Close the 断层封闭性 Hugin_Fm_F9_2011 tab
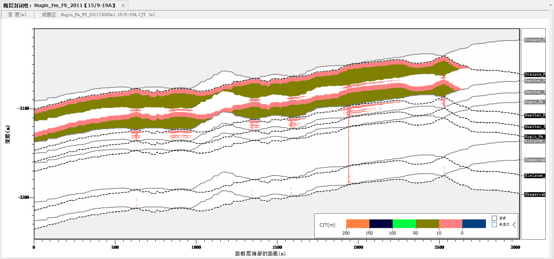 124,6
